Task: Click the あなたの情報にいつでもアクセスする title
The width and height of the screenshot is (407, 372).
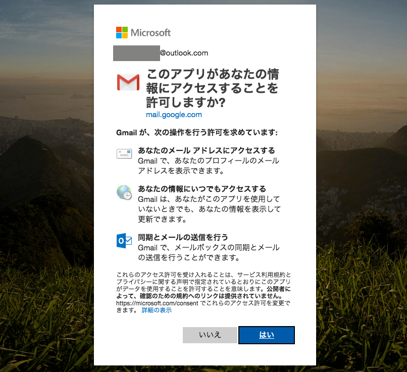Action: (x=202, y=189)
